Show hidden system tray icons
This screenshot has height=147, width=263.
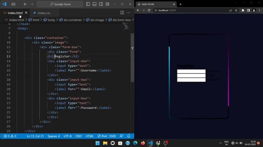(x=220, y=143)
